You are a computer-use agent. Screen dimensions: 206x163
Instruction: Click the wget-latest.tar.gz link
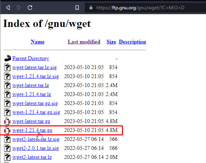pyautogui.click(x=31, y=121)
